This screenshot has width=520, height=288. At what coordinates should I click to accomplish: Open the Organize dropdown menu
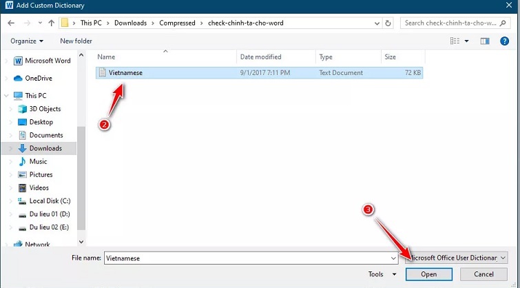(x=27, y=41)
